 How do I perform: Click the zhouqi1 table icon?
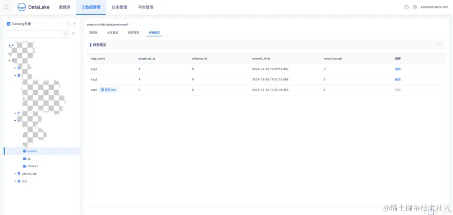tap(25, 166)
